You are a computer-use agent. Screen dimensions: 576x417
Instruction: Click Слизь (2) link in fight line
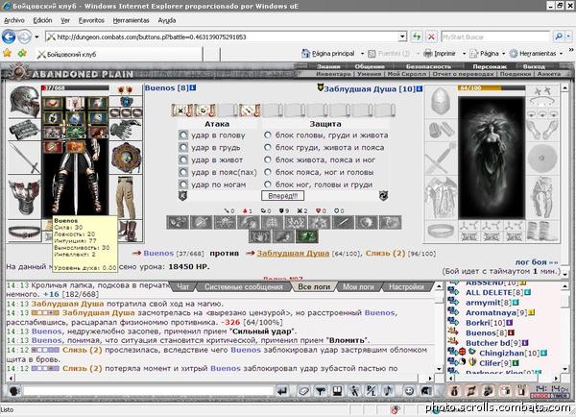pyautogui.click(x=385, y=254)
